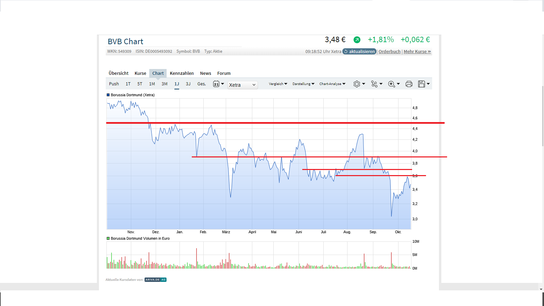Expand the Darstellung menu

[x=304, y=84]
